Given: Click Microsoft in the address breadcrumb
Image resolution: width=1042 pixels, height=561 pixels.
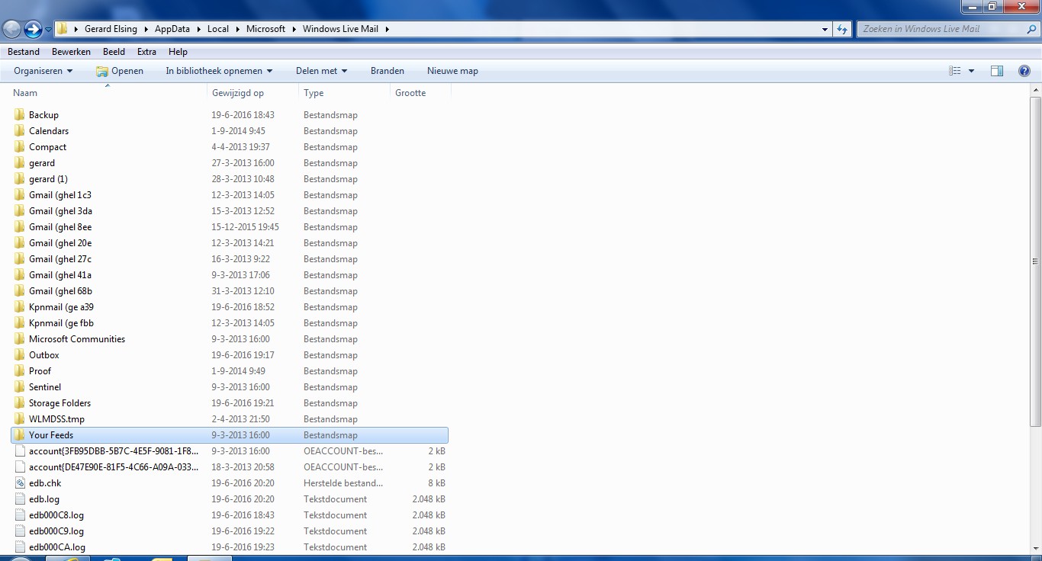Looking at the screenshot, I should [x=265, y=29].
